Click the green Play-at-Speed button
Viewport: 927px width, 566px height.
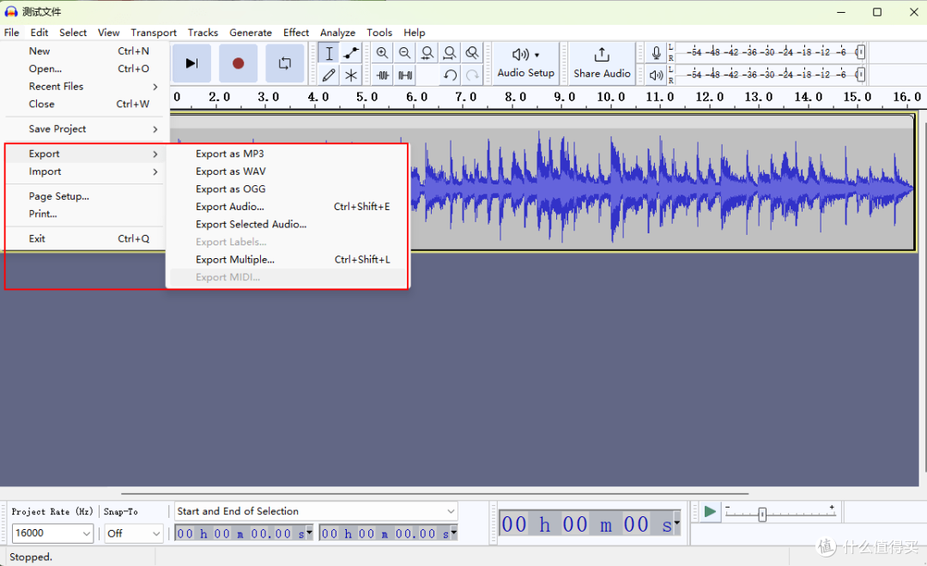710,512
